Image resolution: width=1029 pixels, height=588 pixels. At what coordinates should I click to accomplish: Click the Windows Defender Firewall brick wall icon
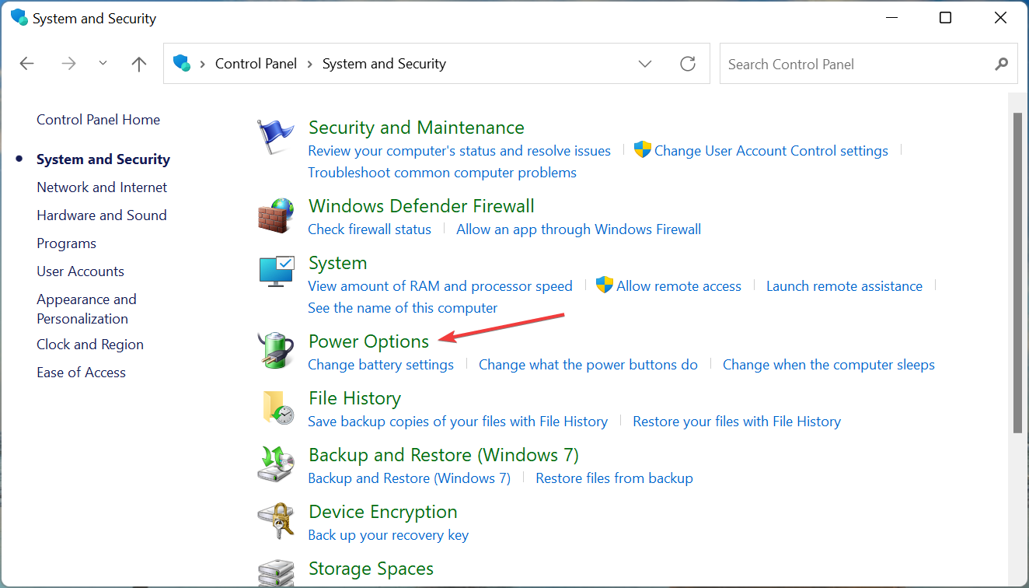tap(276, 215)
